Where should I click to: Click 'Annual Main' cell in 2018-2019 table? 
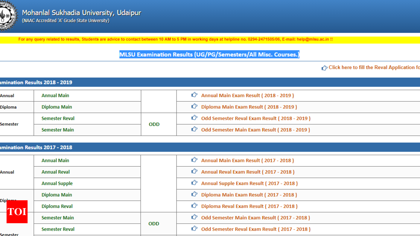pyautogui.click(x=87, y=96)
